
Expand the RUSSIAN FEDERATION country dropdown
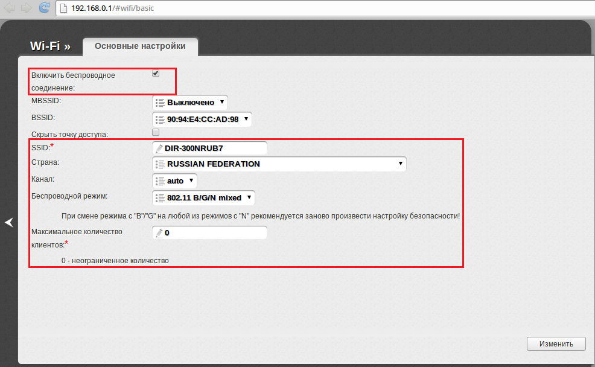pos(279,164)
